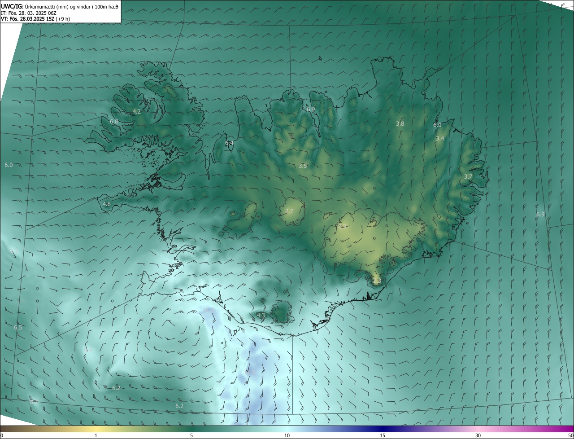Screen dimensions: 574x439
Task: Click the 3.7 value label on the map
Action: (x=468, y=177)
